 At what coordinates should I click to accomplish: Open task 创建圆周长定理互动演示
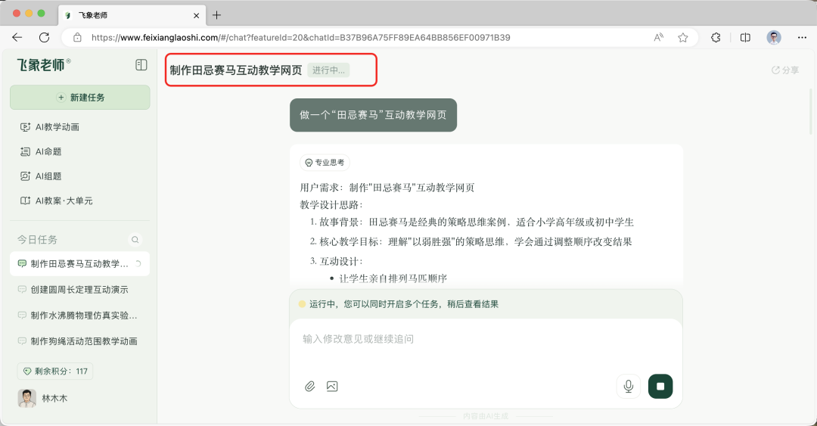79,289
